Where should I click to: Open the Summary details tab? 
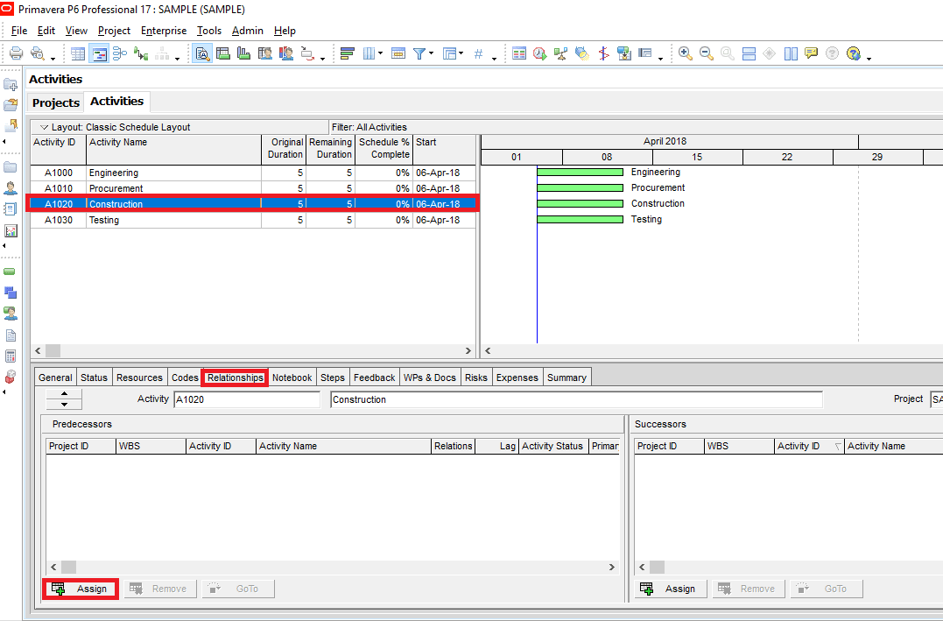tap(567, 378)
